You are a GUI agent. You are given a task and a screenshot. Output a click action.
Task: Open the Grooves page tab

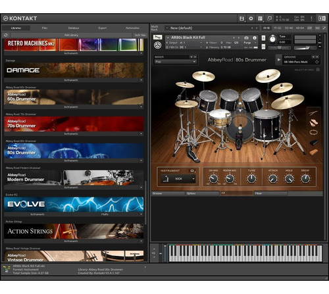point(168,193)
